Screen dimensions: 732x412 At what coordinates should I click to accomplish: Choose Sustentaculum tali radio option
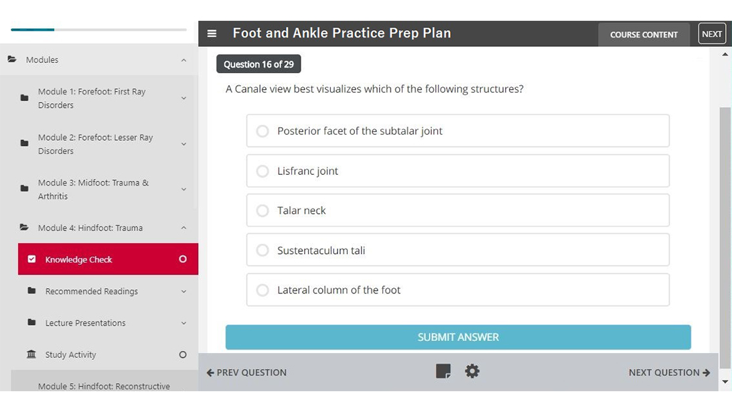[263, 251]
